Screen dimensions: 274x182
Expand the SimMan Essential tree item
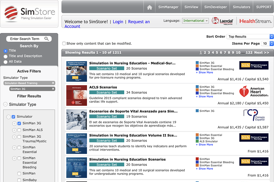click(x=14, y=148)
